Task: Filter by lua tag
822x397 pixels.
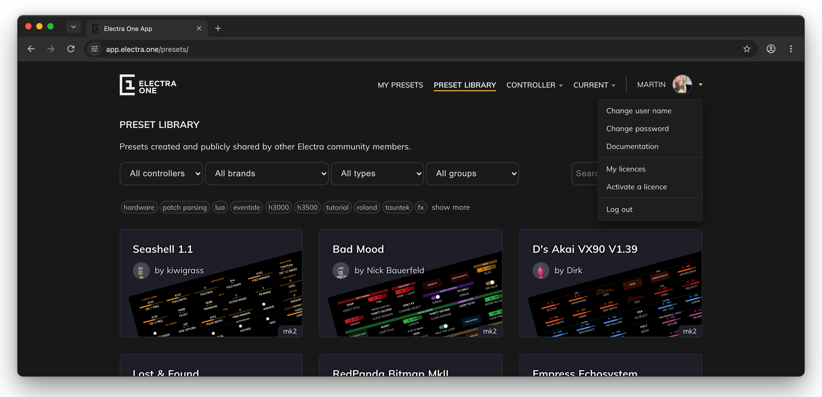Action: [x=220, y=207]
